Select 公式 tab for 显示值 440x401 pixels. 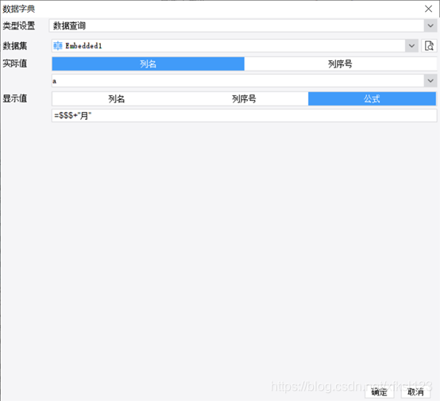(372, 98)
